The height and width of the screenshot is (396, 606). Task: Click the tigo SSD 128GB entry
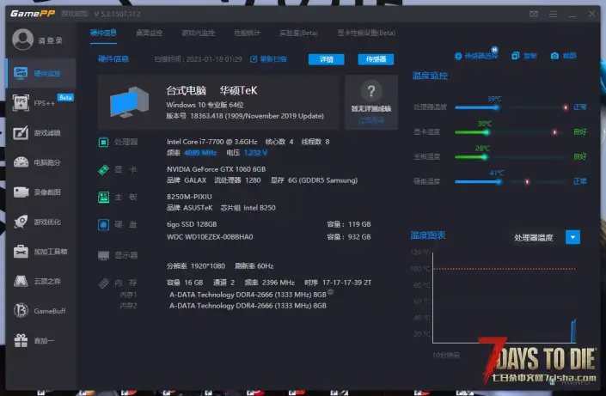click(192, 224)
